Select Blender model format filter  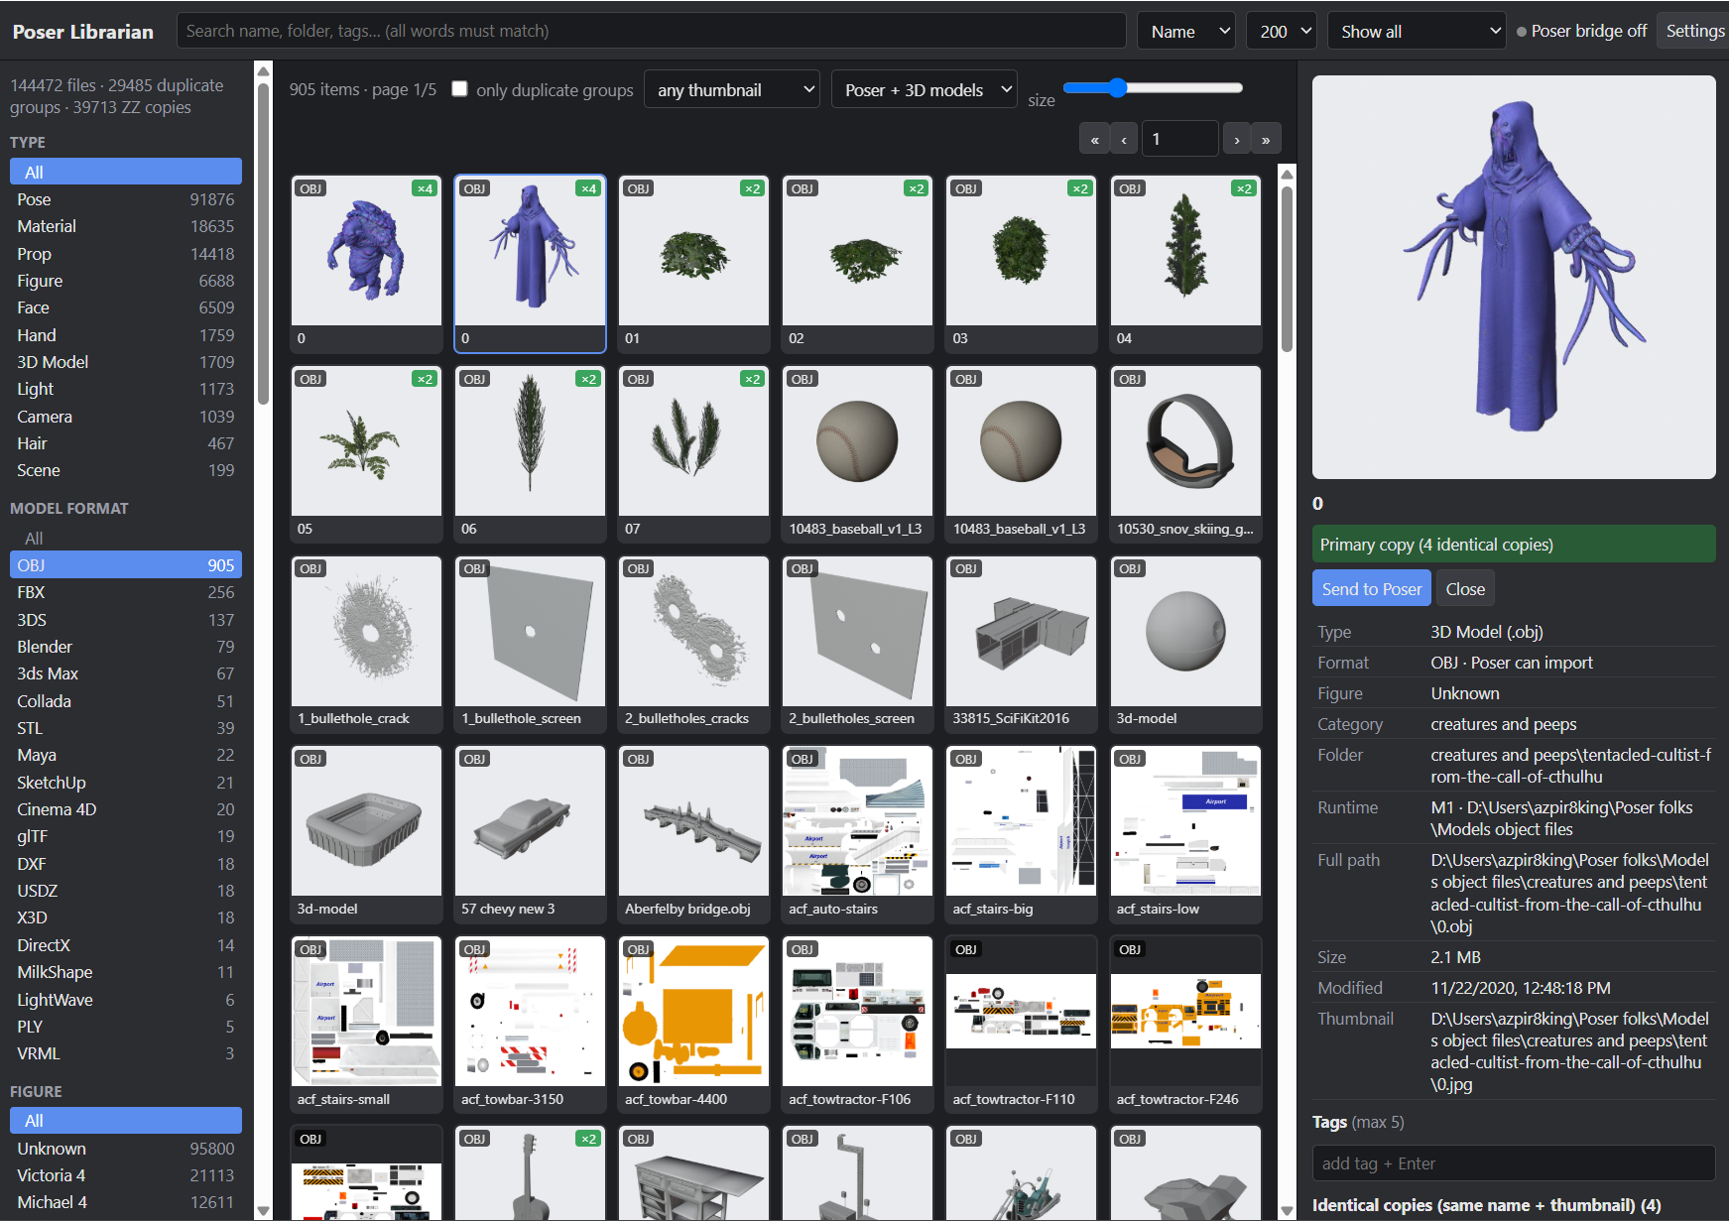click(x=126, y=647)
